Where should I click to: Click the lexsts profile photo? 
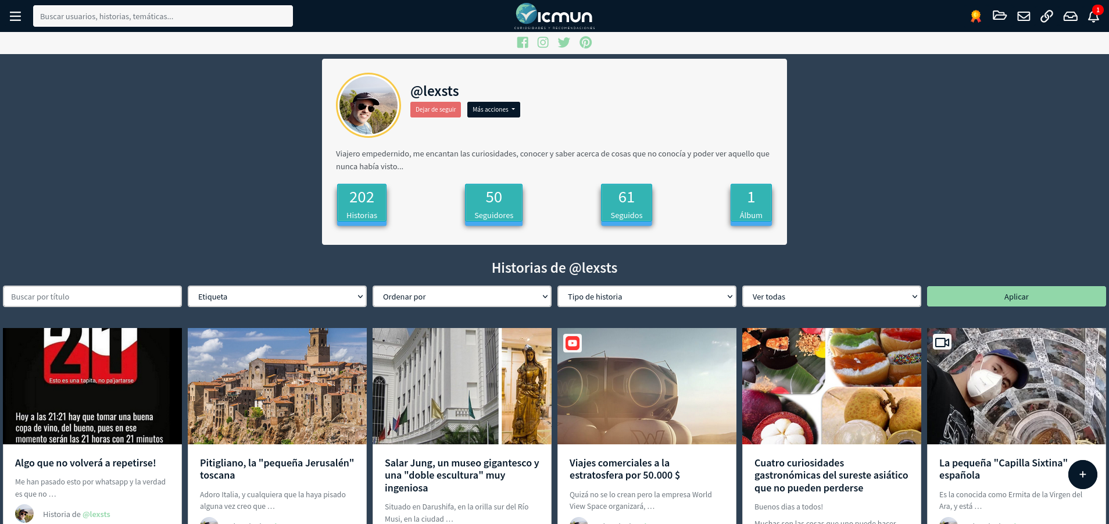(369, 105)
